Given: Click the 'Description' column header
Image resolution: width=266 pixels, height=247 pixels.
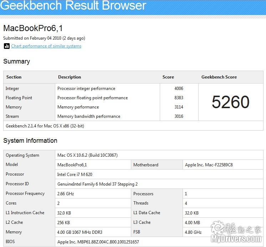Looking at the screenshot, I should (x=70, y=77).
